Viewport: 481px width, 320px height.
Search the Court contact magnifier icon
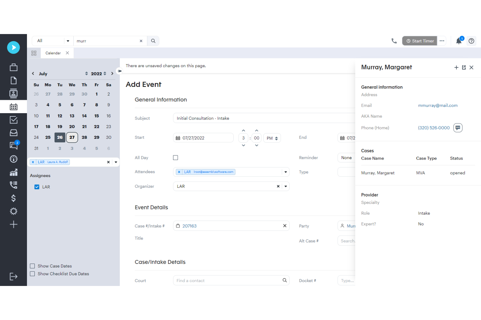pos(285,280)
